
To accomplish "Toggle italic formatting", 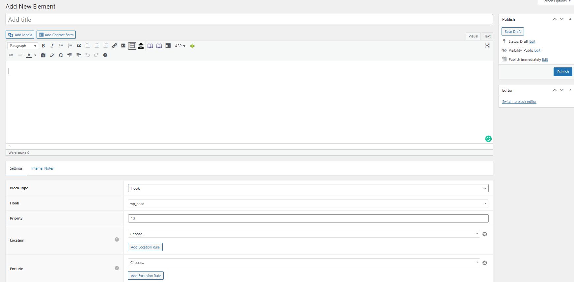I will [52, 46].
